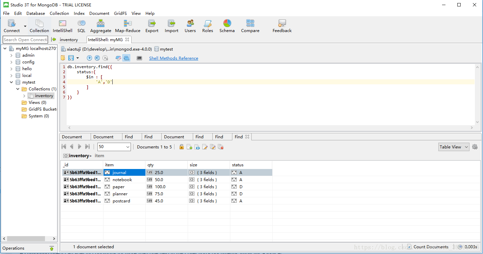Screen dimensions: 483x254
Task: Toggle the highlighted retain tabs icon
Action: tap(126, 58)
